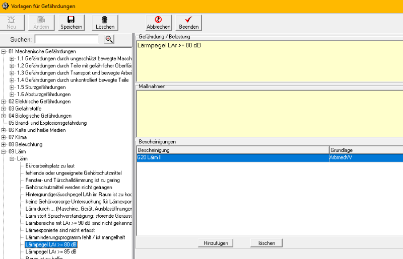
Task: Select the G20 Lärm II table row
Action: 232,157
